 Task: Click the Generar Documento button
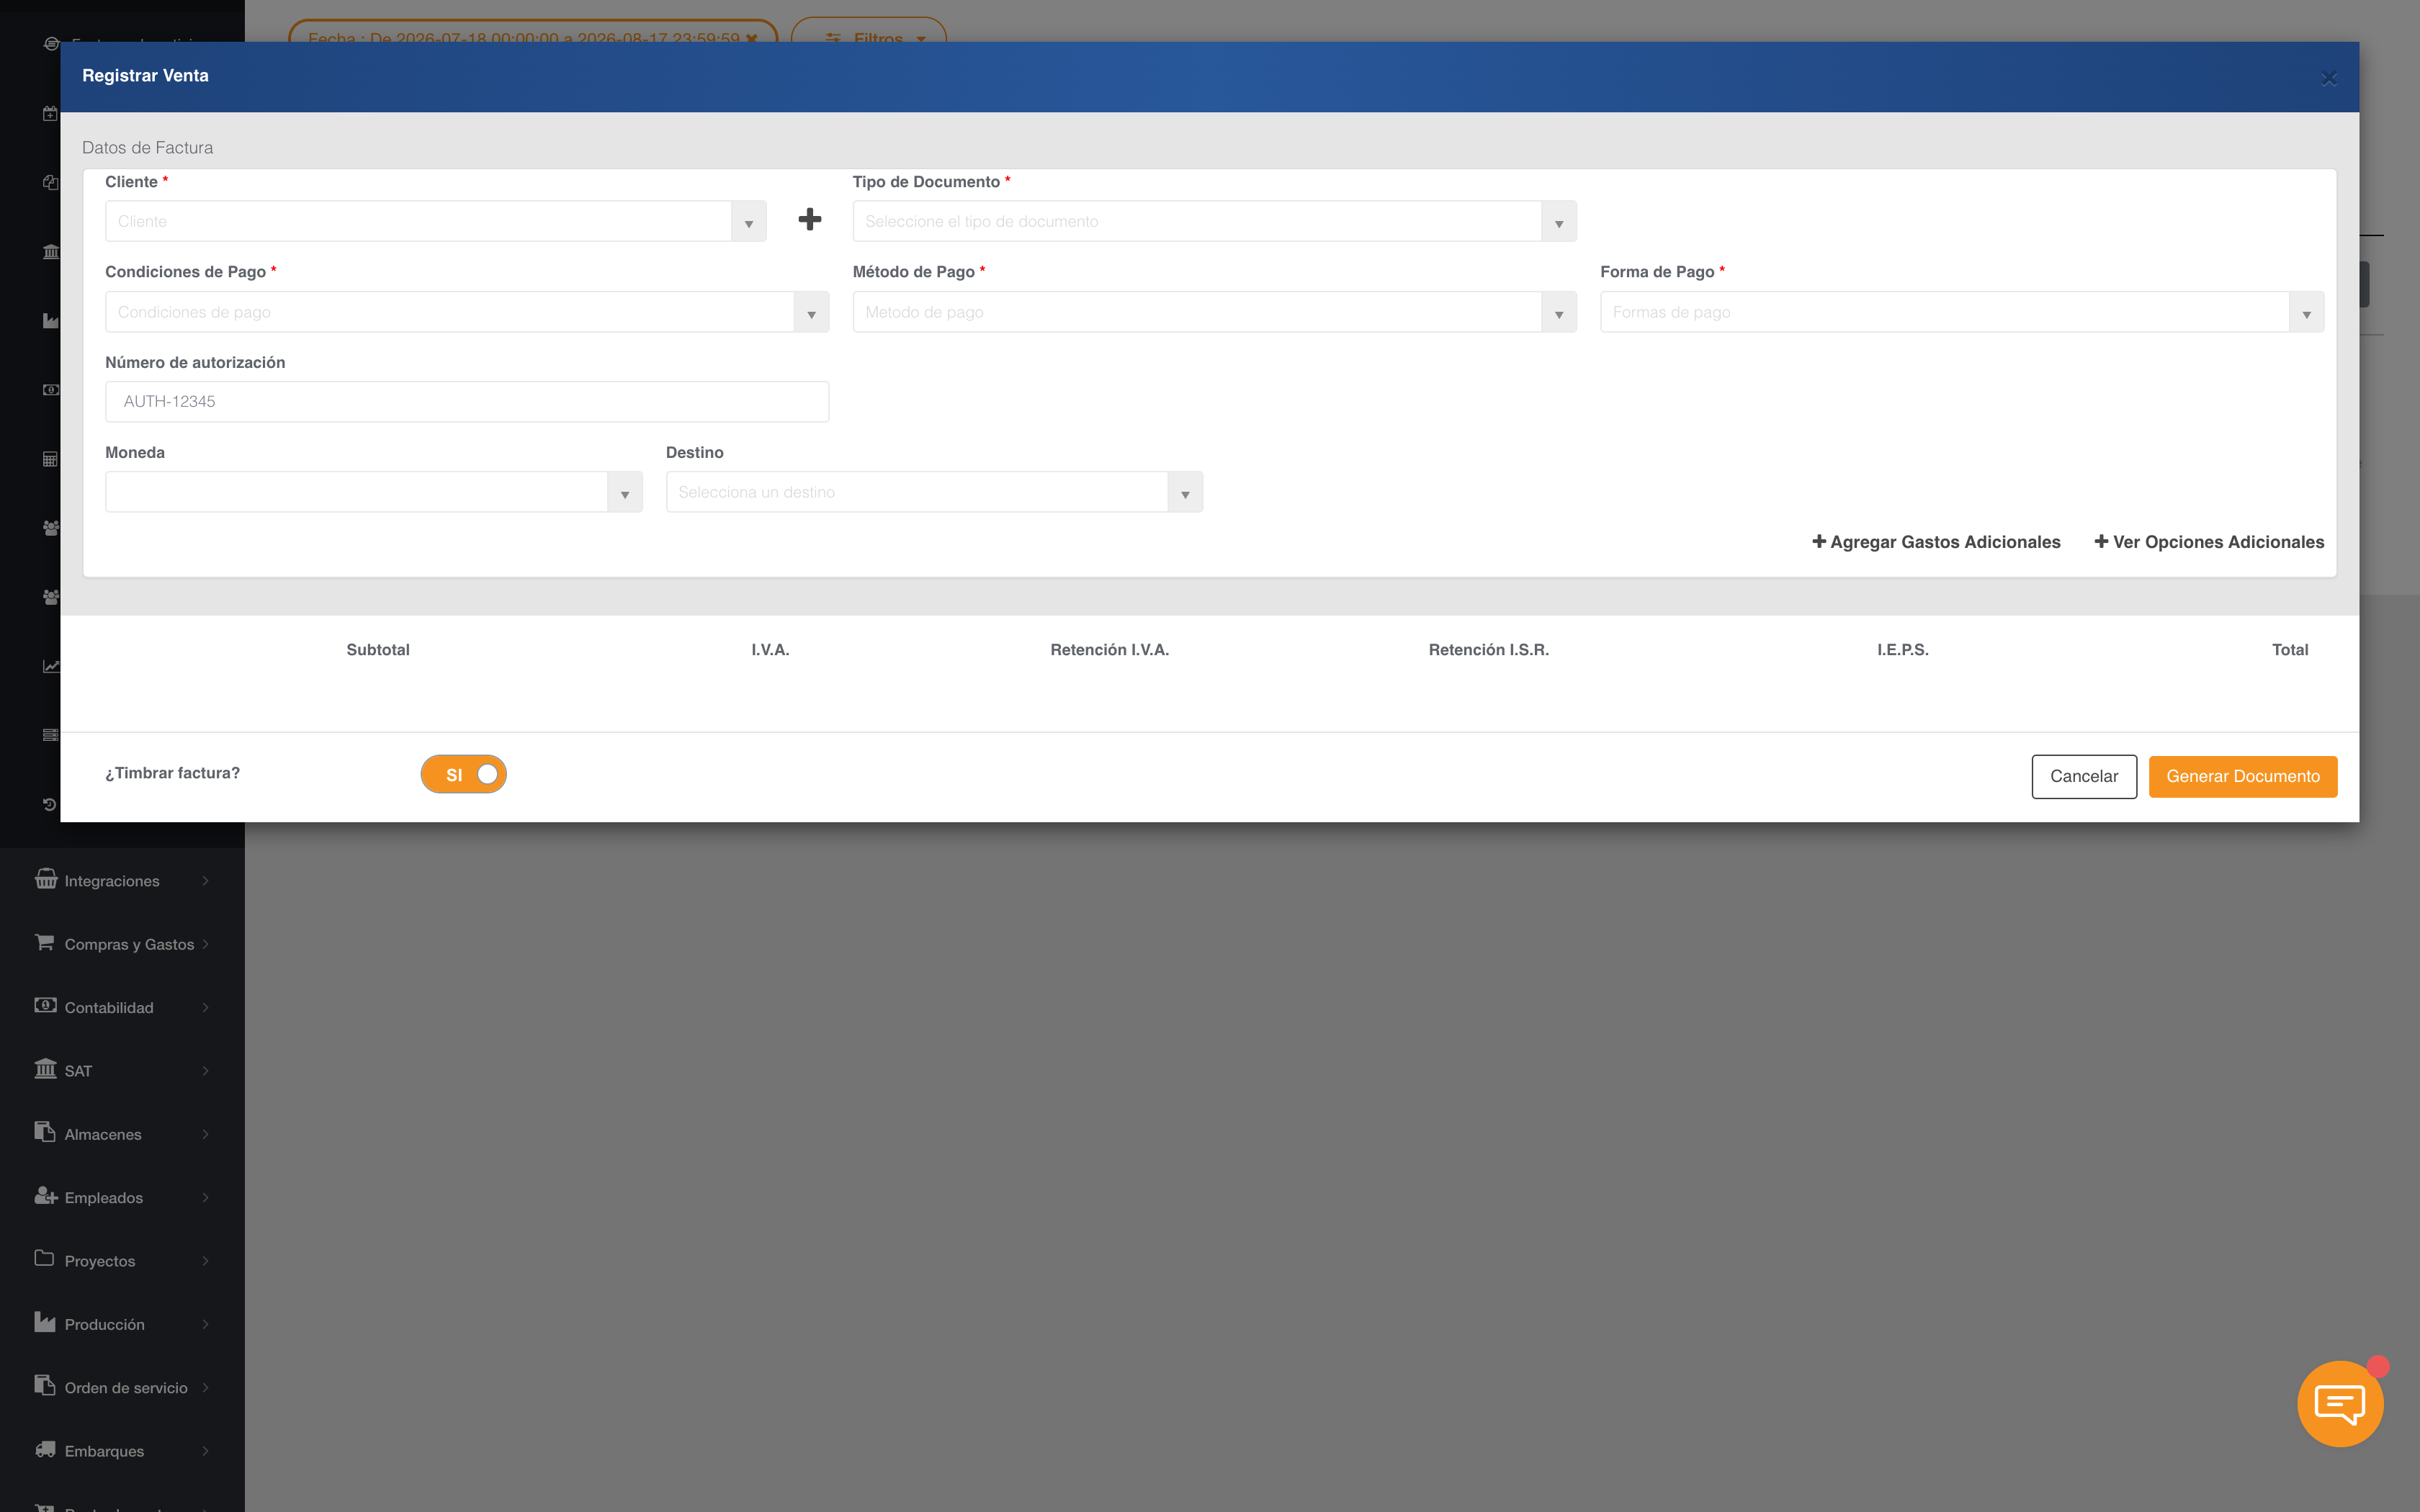(2243, 776)
